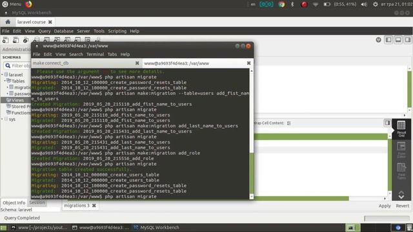Open the Field Types view button

coord(401,171)
